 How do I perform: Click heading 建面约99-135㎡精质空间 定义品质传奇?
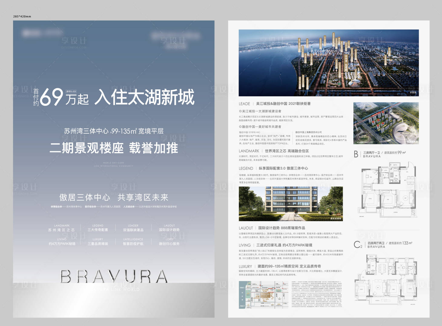point(289,266)
